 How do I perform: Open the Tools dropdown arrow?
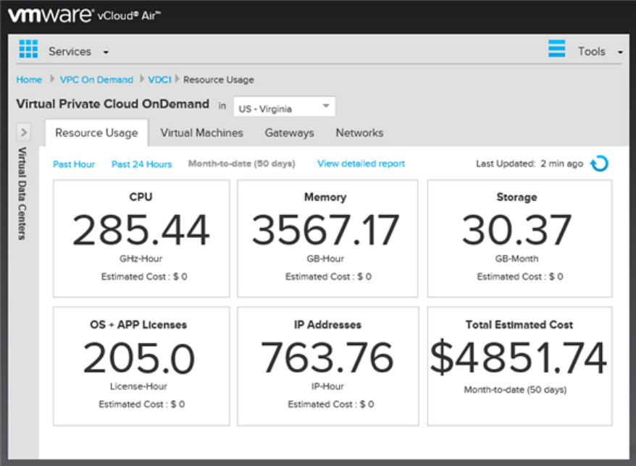620,52
